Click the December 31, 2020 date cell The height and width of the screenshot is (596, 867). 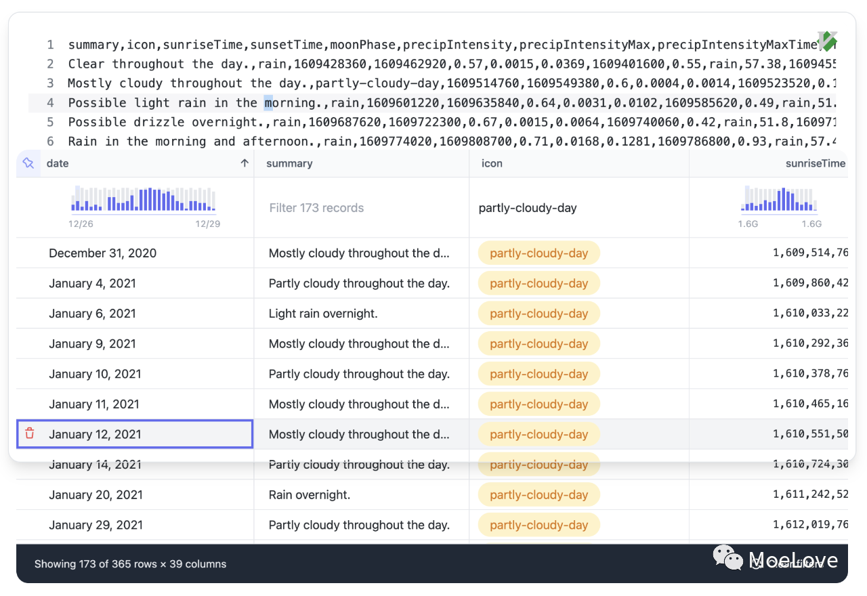tap(102, 253)
